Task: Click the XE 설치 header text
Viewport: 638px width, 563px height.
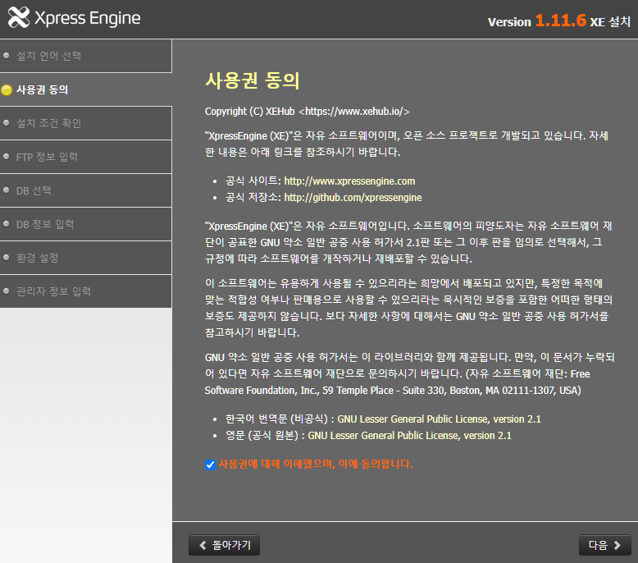Action: (610, 21)
